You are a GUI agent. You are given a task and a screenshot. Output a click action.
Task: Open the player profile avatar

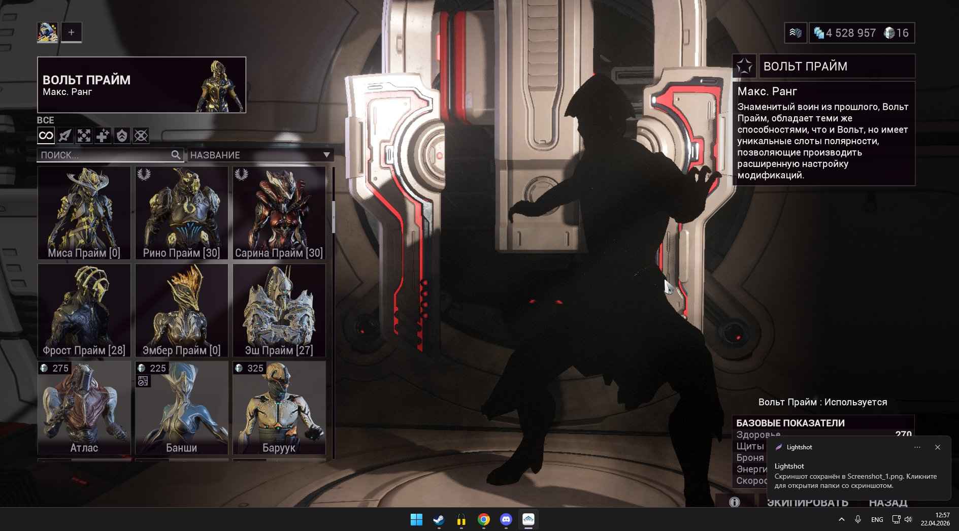pos(47,32)
